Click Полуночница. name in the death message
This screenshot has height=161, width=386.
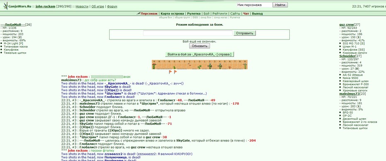[x=116, y=157]
